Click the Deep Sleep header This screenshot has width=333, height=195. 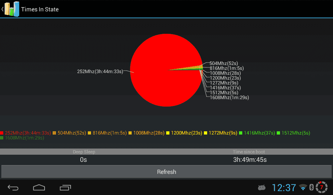point(84,152)
